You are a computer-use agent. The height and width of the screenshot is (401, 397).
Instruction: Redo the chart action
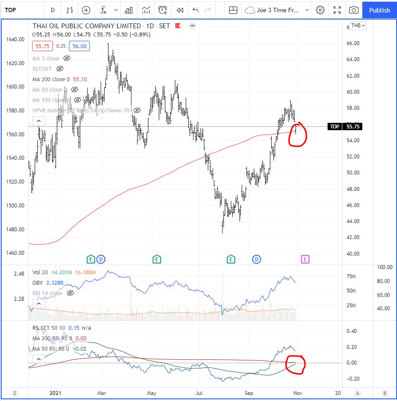(207, 10)
